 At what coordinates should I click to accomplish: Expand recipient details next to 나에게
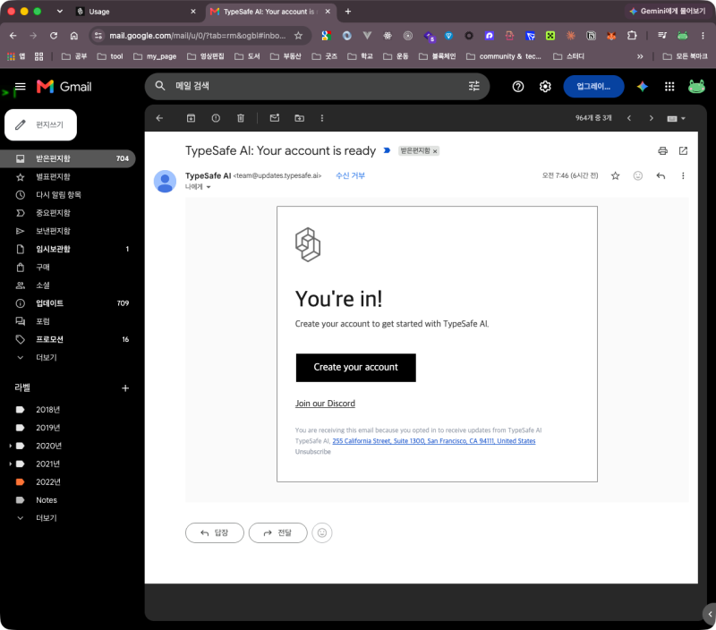[x=209, y=187]
